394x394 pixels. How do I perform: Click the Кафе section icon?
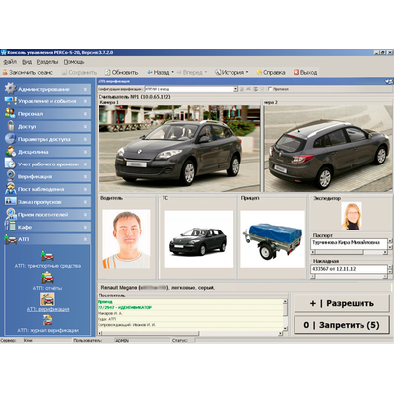click(x=10, y=227)
